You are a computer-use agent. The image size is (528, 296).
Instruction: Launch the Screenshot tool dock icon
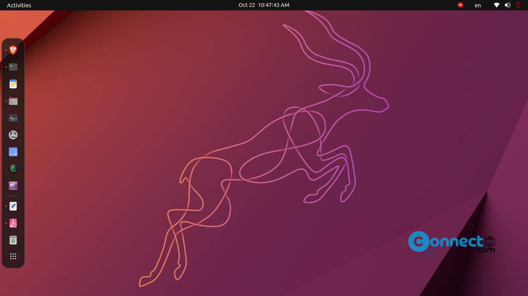[x=13, y=152]
